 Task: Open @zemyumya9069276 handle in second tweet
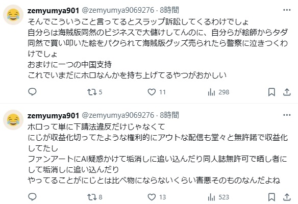click(x=118, y=115)
